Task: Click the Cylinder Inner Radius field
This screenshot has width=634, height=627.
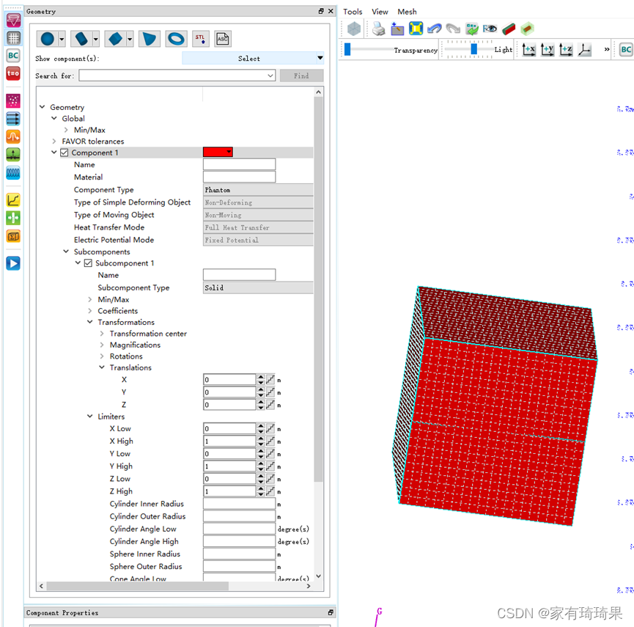Action: point(240,504)
